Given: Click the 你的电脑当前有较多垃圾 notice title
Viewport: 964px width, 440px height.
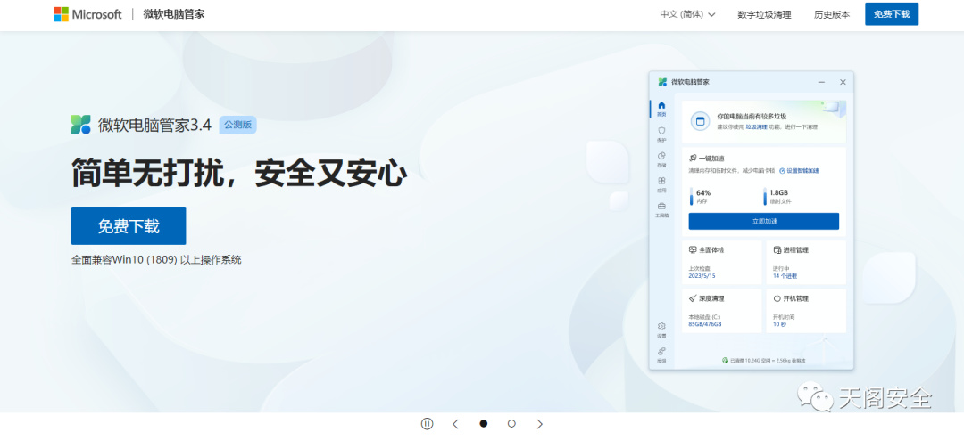Looking at the screenshot, I should tap(752, 116).
